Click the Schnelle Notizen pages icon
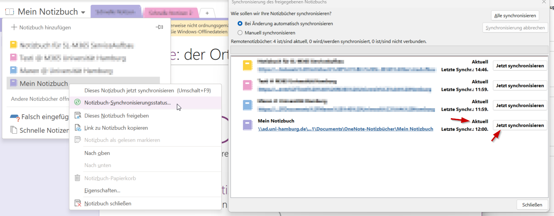Viewport: 554px width, 216px height. [x=14, y=130]
